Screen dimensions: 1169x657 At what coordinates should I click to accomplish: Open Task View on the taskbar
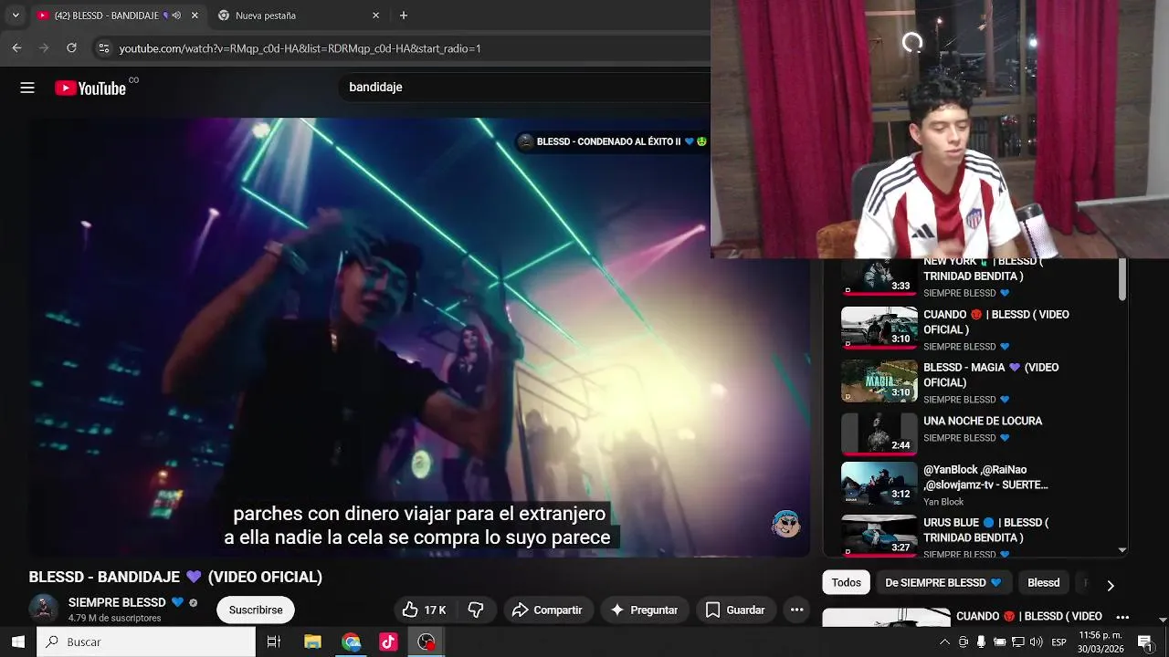tap(273, 641)
